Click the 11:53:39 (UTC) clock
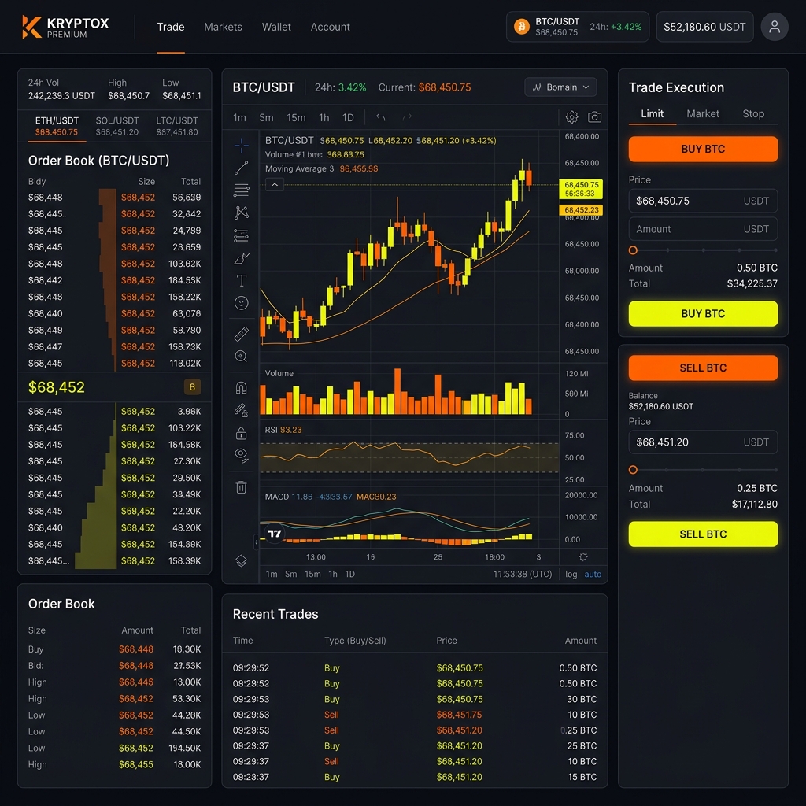Image resolution: width=806 pixels, height=806 pixels. point(523,574)
